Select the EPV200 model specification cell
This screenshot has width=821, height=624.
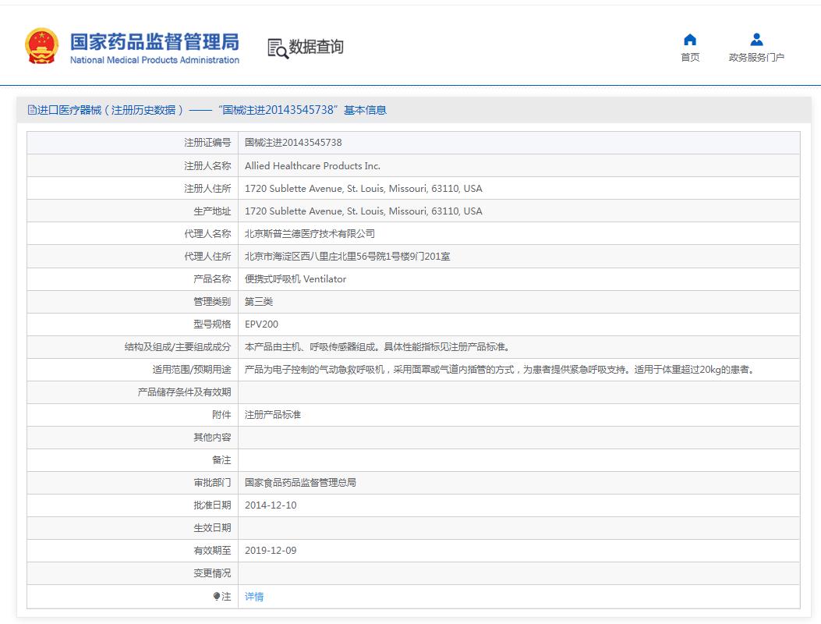(261, 324)
